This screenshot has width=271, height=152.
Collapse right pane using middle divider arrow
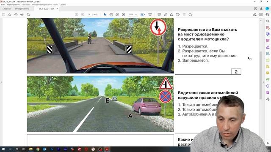coord(263,82)
